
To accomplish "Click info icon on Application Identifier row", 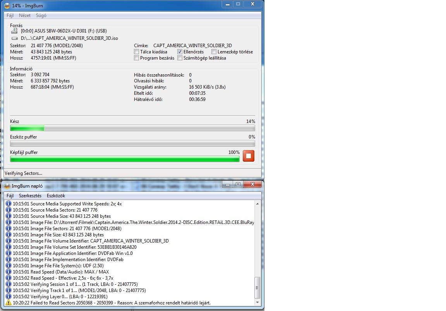I will (8, 253).
